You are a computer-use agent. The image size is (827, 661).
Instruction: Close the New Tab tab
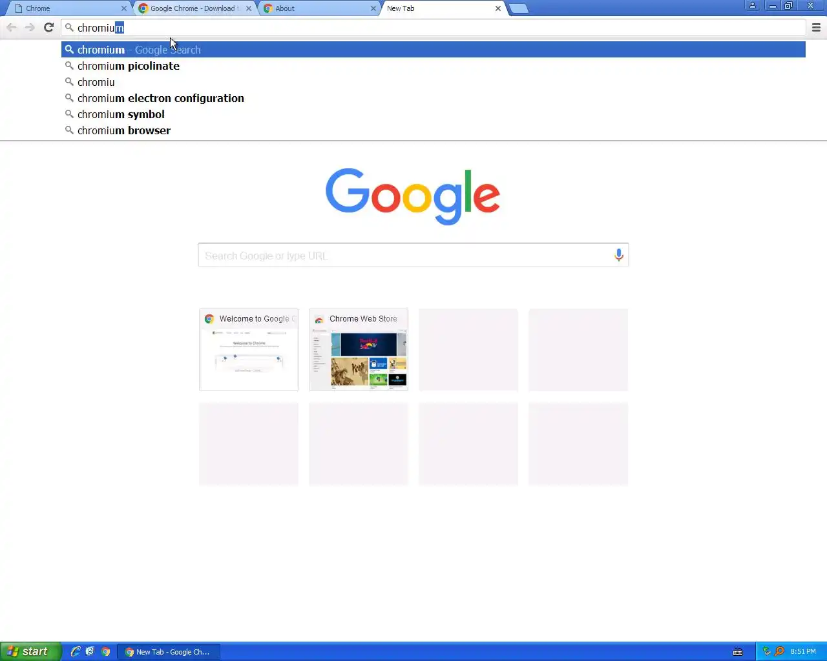[x=497, y=8]
